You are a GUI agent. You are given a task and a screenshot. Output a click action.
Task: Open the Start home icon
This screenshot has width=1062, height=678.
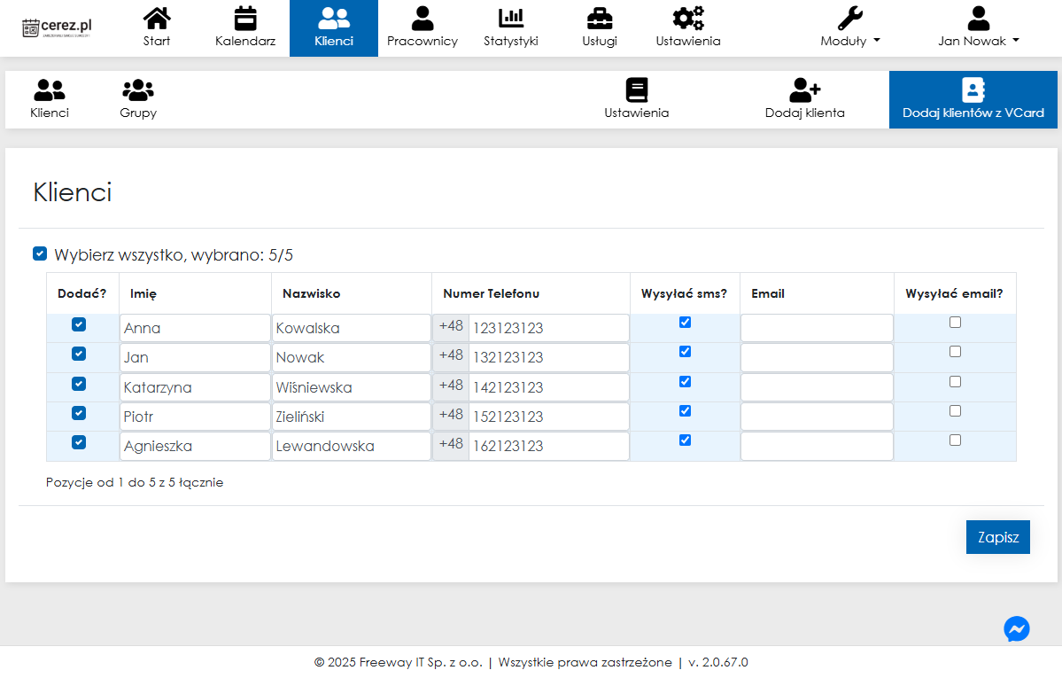157,19
